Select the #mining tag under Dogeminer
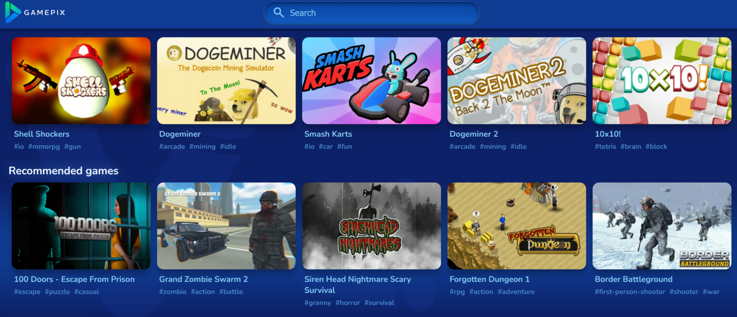737x317 pixels. pos(202,146)
